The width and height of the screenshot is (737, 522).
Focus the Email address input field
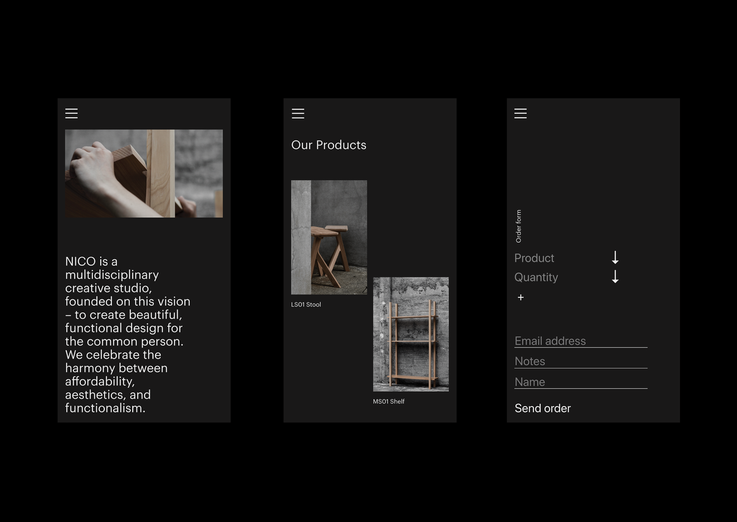point(580,341)
